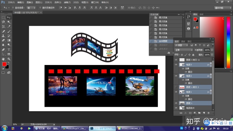Open the 组 auto-select dropdown
Viewport: 233px width, 131px height.
coord(31,8)
